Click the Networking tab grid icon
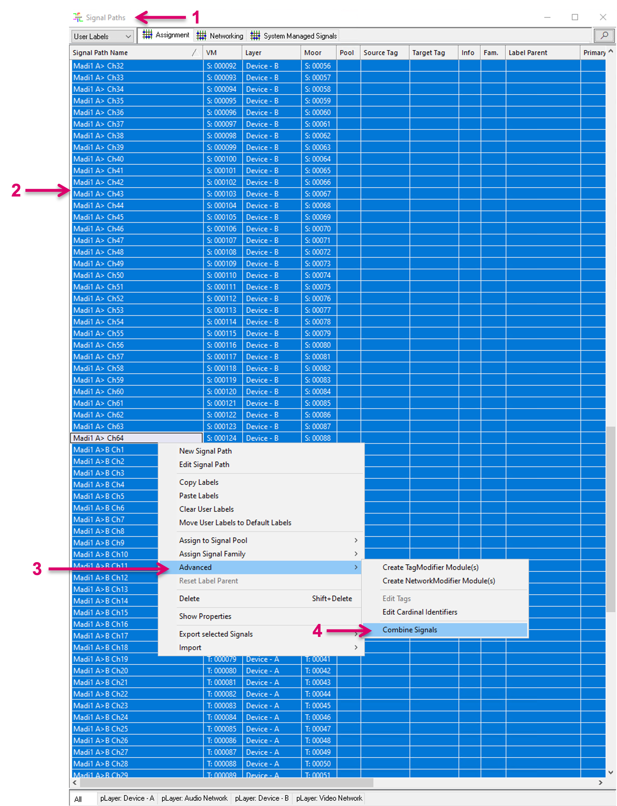 (x=201, y=36)
